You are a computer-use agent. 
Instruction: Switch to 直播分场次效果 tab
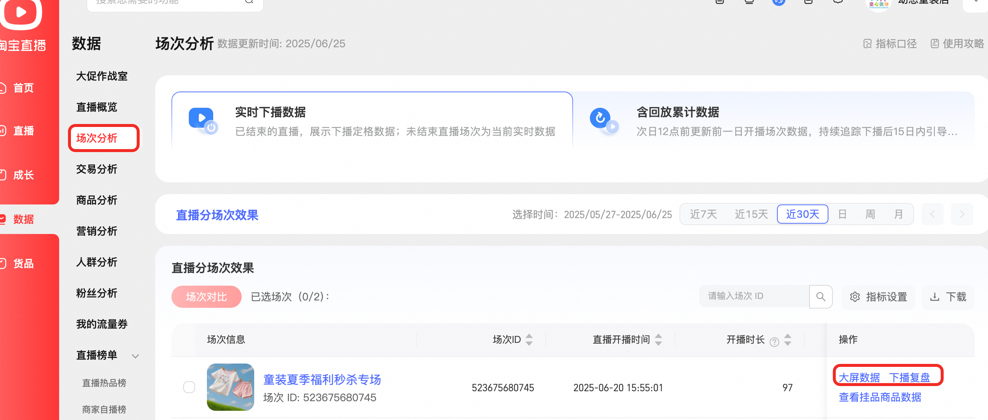tap(217, 215)
